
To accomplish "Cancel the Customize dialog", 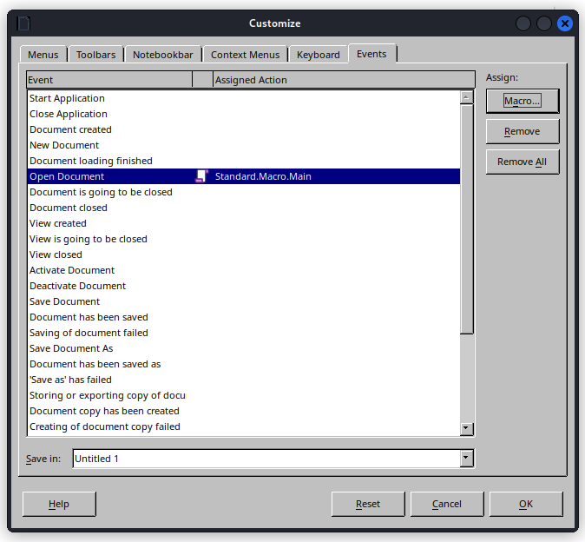I will [446, 504].
